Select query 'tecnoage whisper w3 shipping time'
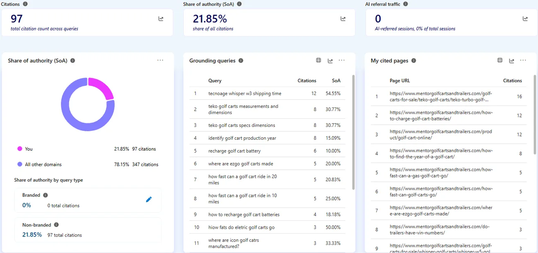 click(245, 93)
